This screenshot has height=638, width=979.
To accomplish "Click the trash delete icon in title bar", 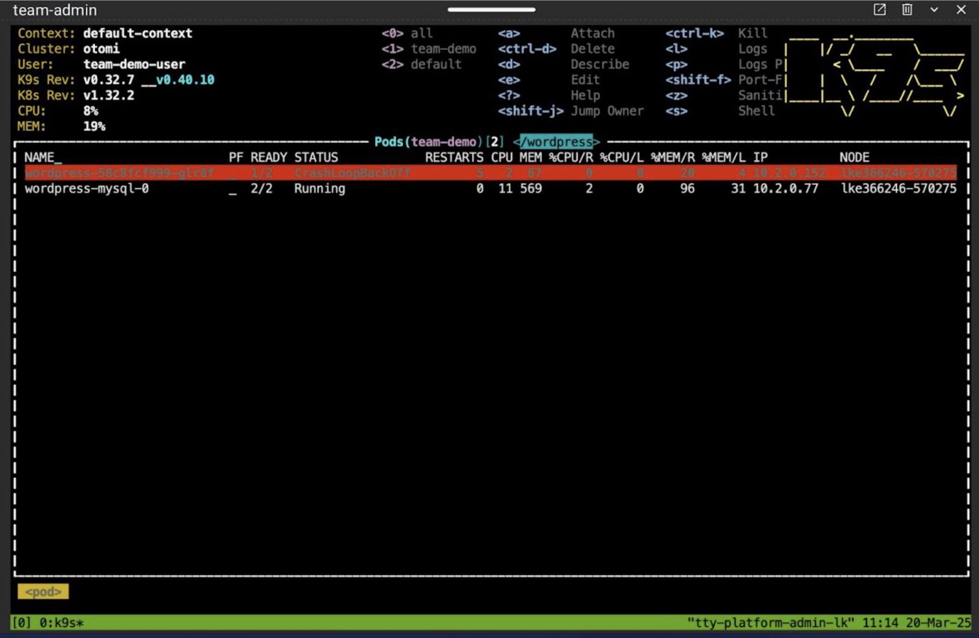I will pos(907,10).
